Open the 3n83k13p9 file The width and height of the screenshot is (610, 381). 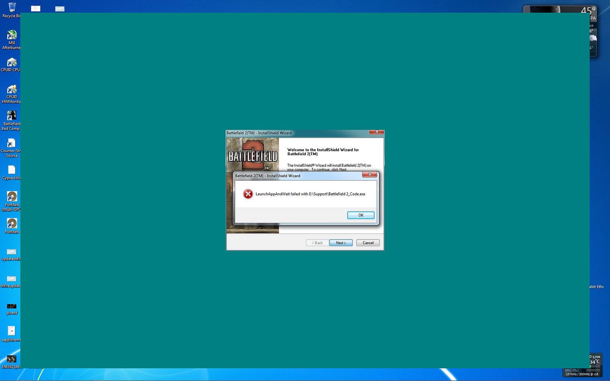coord(11,359)
